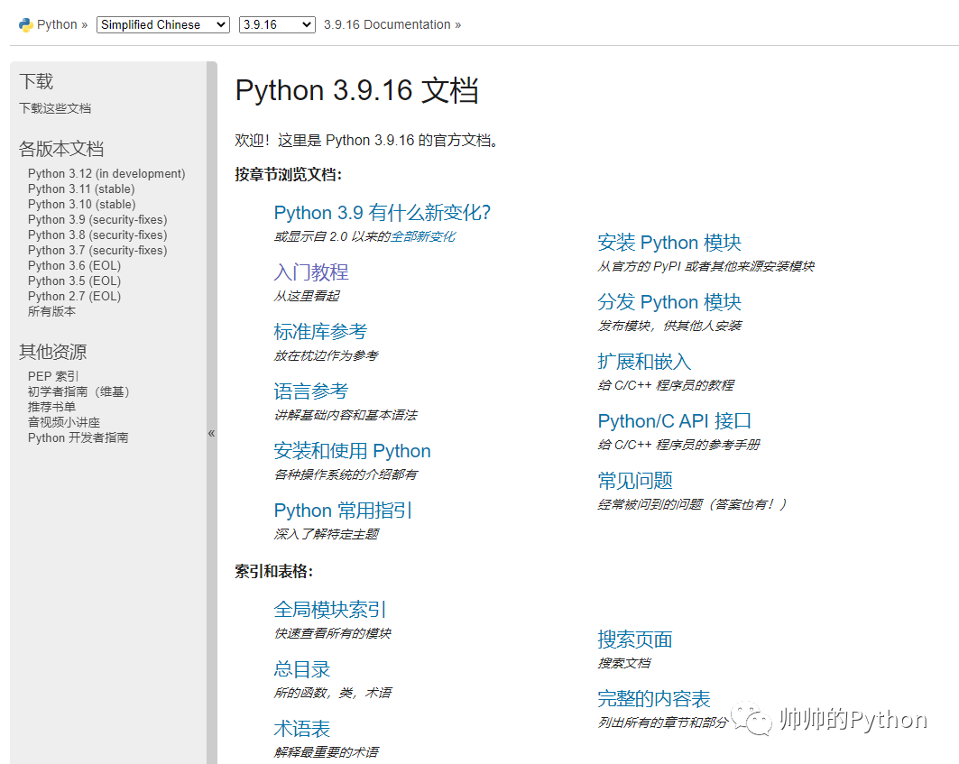Click the 给 C/C++ 程序员的参考手册 description
The width and height of the screenshot is (959, 764).
679,445
